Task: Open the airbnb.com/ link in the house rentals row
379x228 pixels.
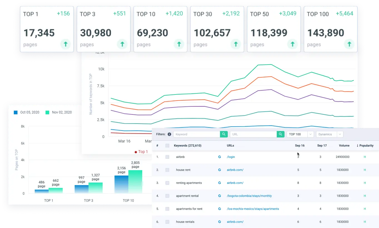Action: coord(235,222)
